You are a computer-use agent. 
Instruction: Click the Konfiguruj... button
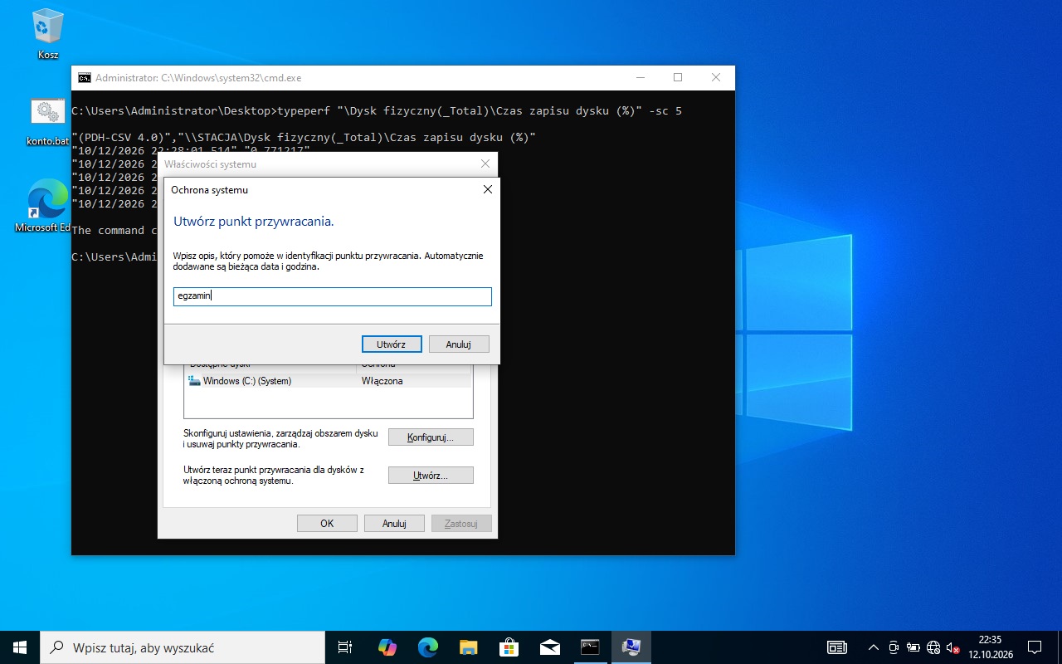coord(431,437)
